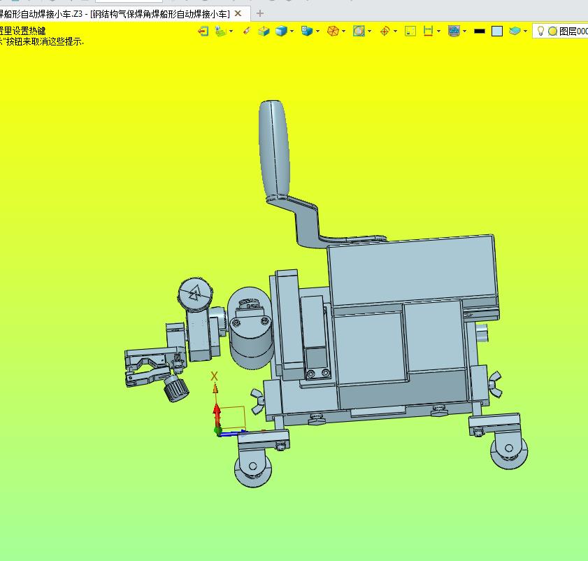Click the monitor display settings icon
This screenshot has height=561, width=588.
pyautogui.click(x=454, y=31)
